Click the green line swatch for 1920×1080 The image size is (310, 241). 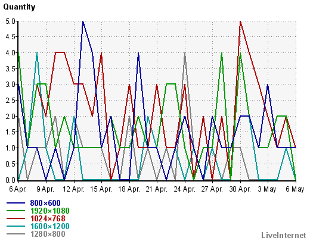point(15,211)
